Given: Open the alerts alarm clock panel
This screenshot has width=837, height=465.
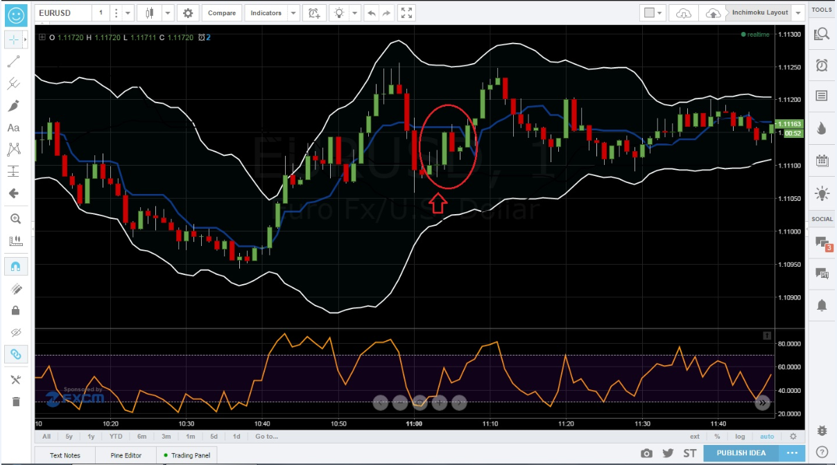Looking at the screenshot, I should coord(822,65).
